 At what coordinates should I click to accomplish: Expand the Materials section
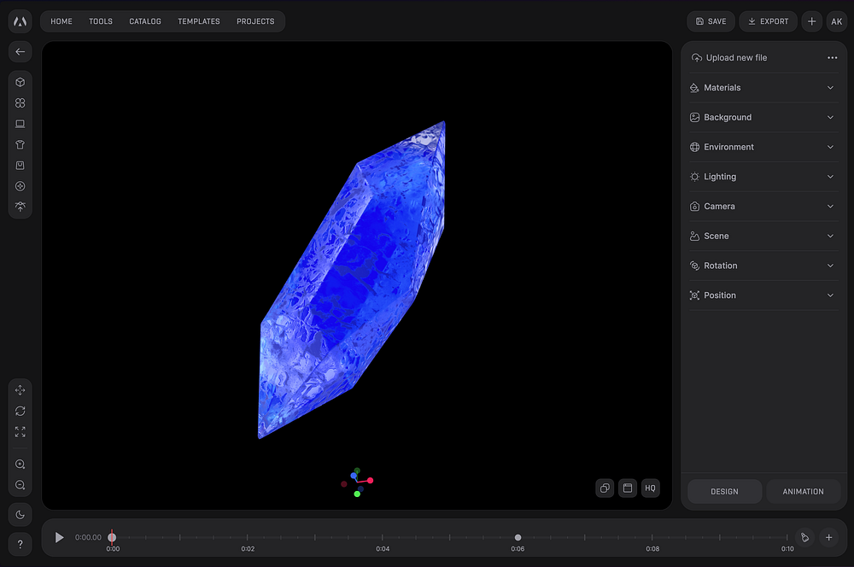[x=763, y=88]
